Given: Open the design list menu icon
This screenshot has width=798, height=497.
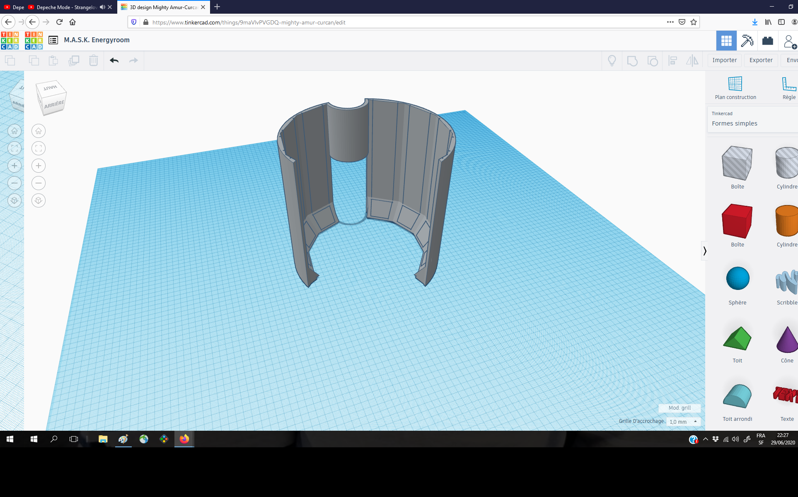Looking at the screenshot, I should 53,40.
